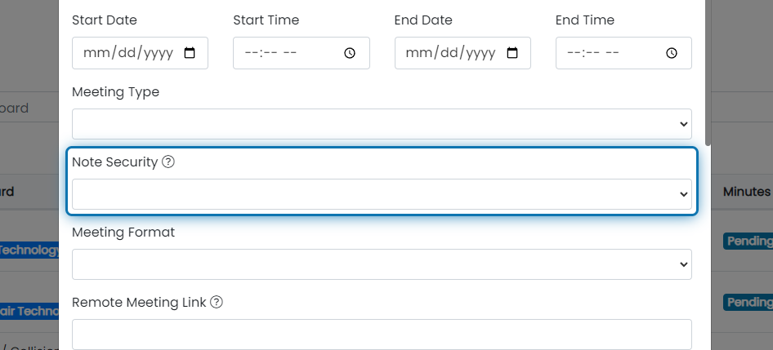Screen dimensions: 773x350
Task: Open the Start Date calendar picker icon
Action: pos(190,53)
